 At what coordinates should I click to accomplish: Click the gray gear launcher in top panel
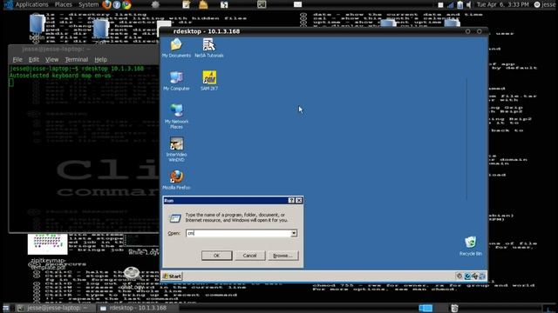[x=155, y=4]
